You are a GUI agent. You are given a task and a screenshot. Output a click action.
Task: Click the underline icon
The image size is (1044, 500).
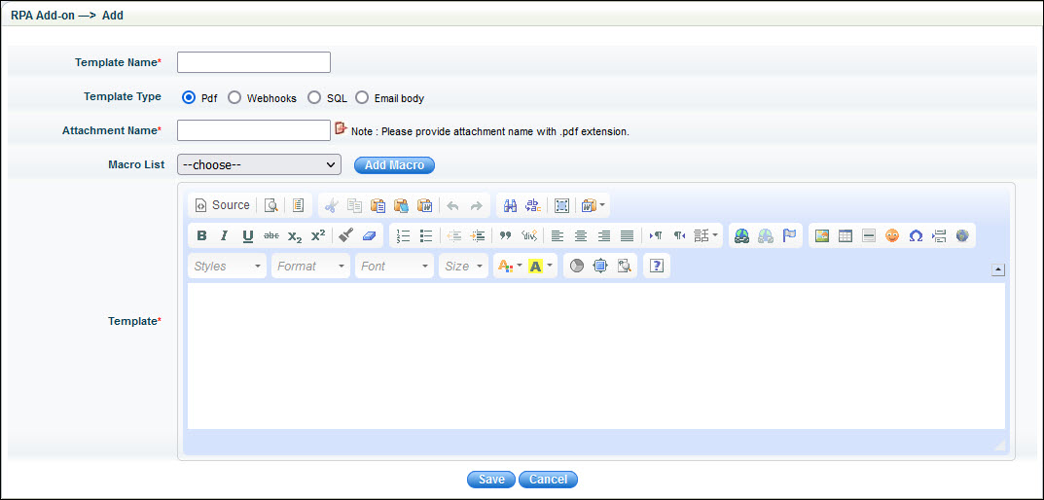click(x=248, y=235)
